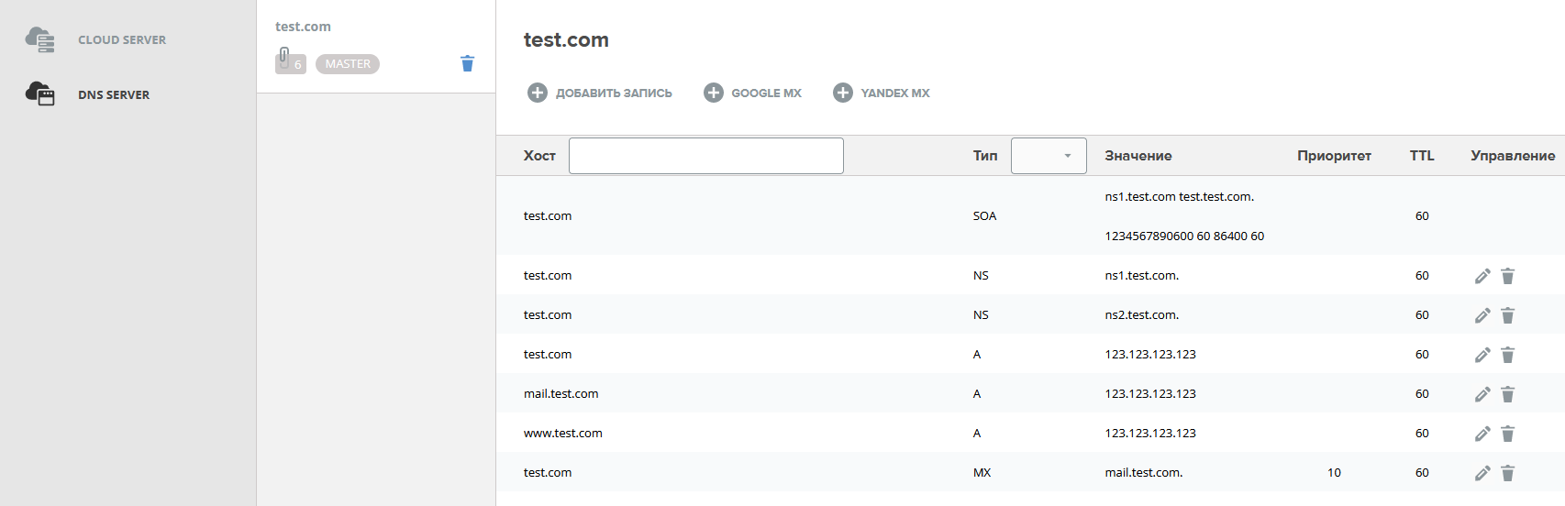Edit the www.test.com A record
The height and width of the screenshot is (506, 1565).
[1482, 434]
